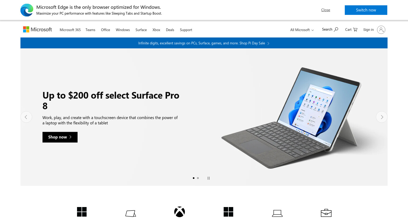Image resolution: width=408 pixels, height=219 pixels.
Task: Click the Microsoft logo in header
Action: (x=37, y=30)
